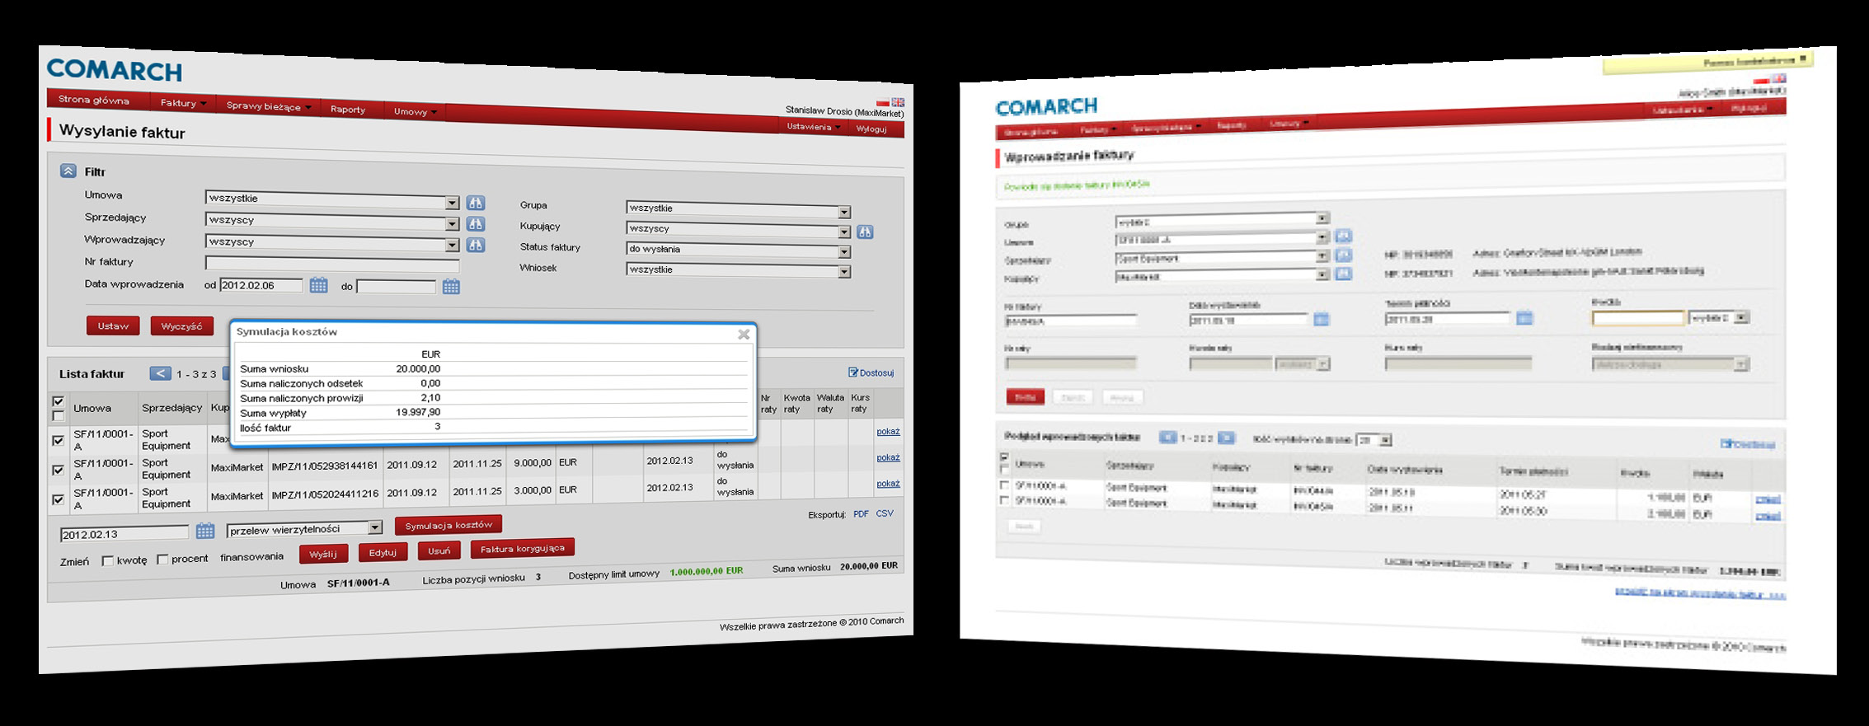
Task: Click binoculars icon beside Umowa in Wprowadzanie faktury
Action: coord(1343,237)
